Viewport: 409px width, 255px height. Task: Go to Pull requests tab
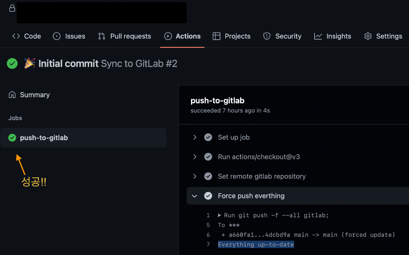[x=124, y=36]
